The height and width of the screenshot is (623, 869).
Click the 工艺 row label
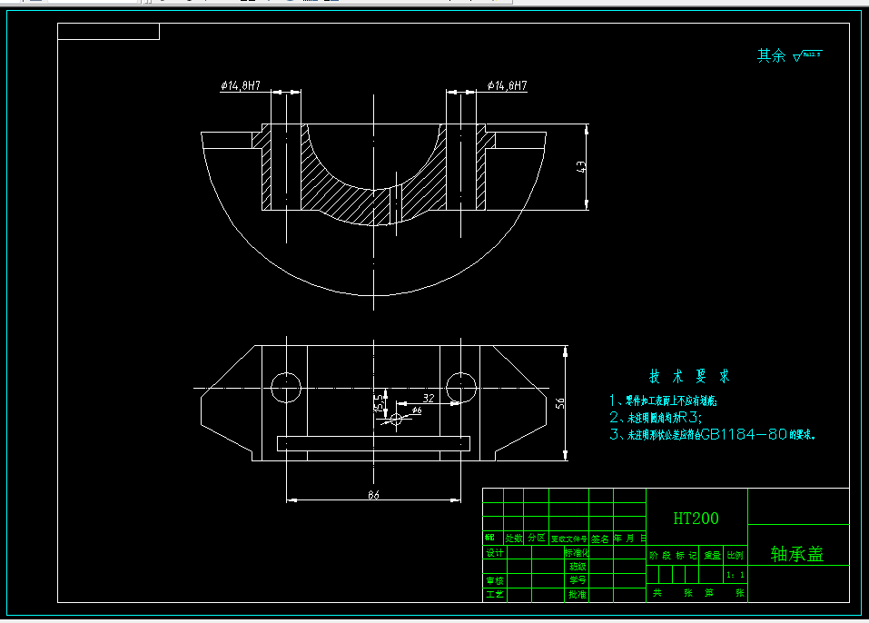tap(495, 594)
